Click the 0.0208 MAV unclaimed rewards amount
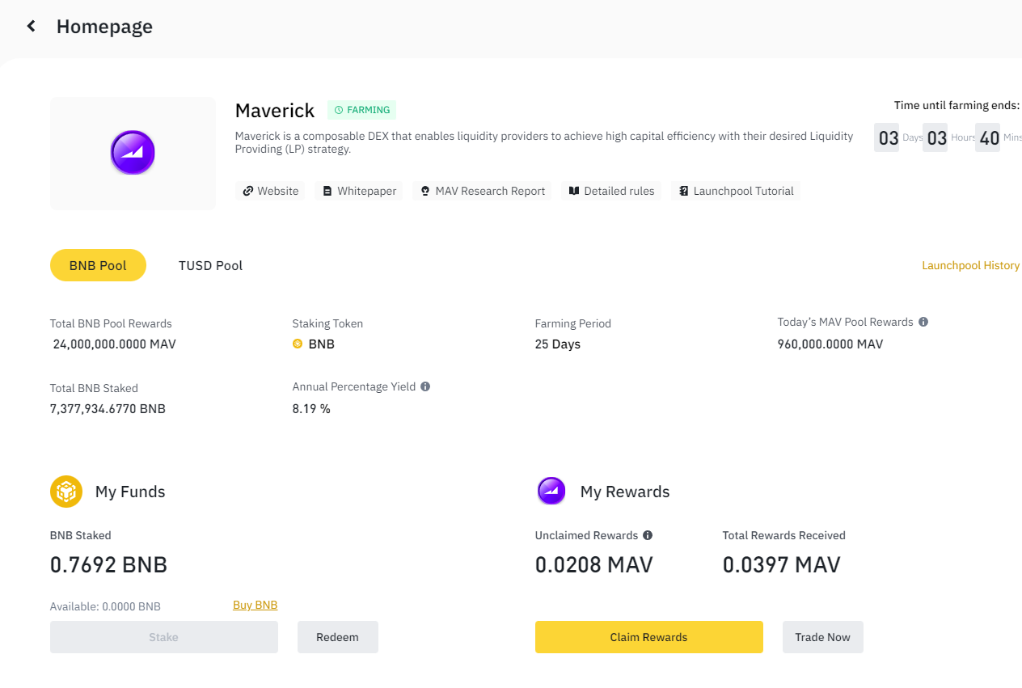Viewport: 1022px width, 688px height. click(593, 564)
